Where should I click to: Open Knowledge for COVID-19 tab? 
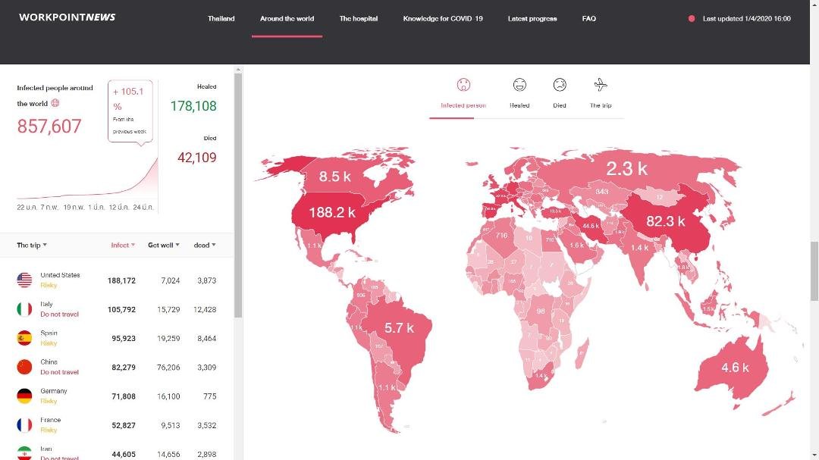[443, 19]
